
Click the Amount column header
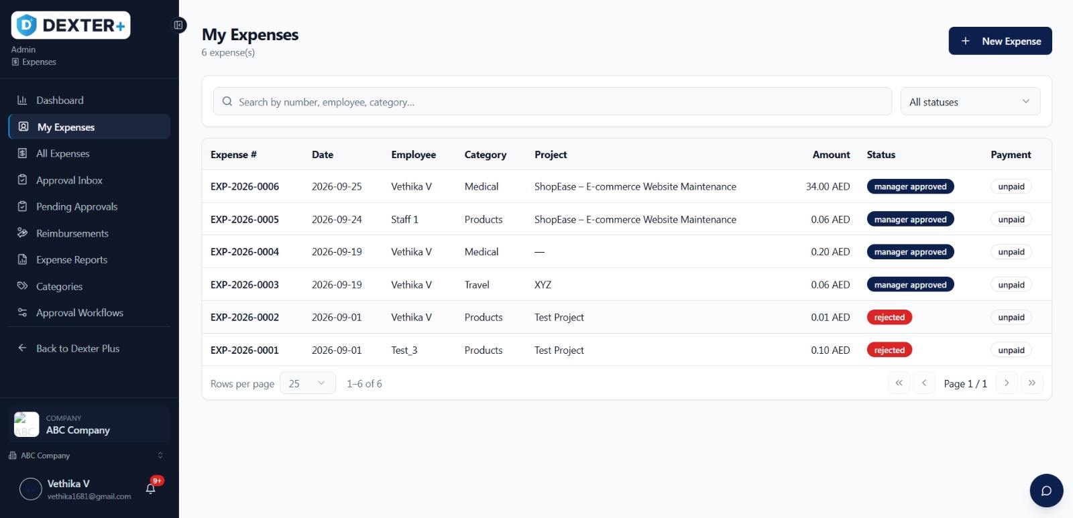831,154
